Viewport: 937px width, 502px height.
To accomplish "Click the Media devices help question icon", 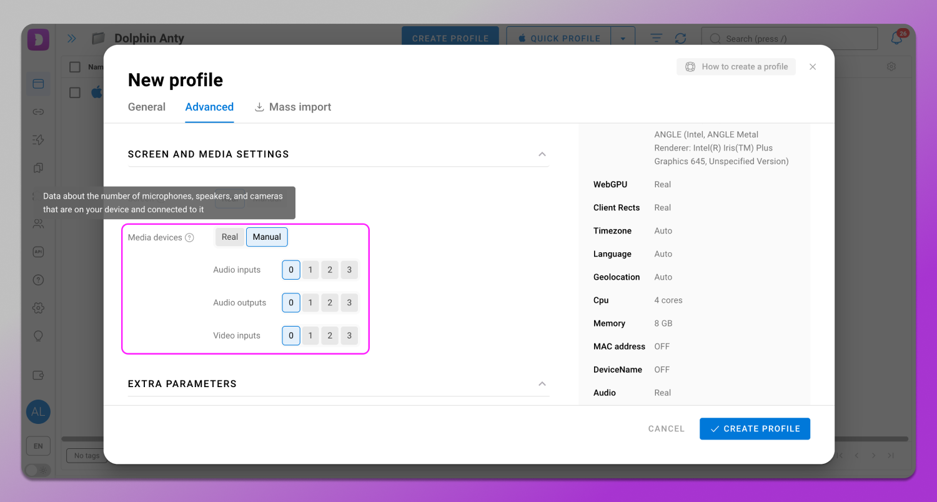I will (x=189, y=238).
